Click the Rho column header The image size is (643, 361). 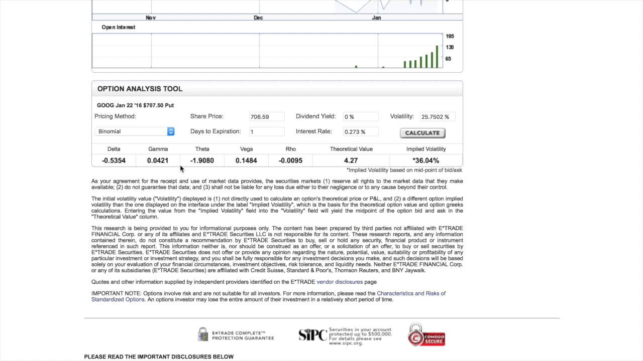[290, 149]
